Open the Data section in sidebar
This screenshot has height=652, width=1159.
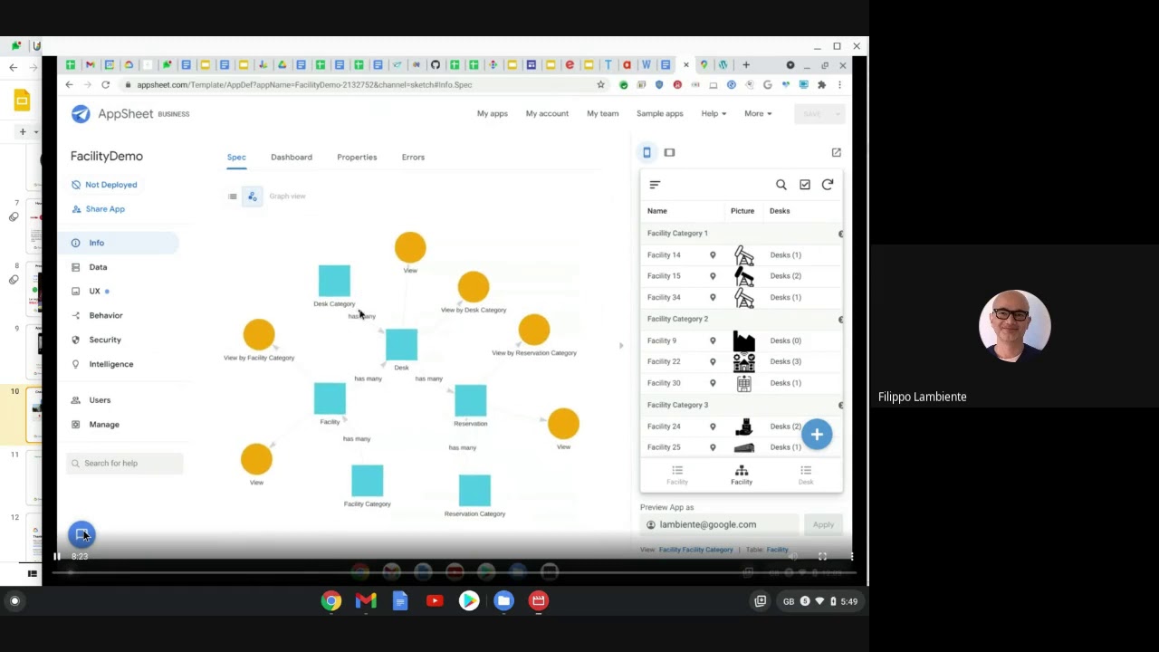point(98,267)
